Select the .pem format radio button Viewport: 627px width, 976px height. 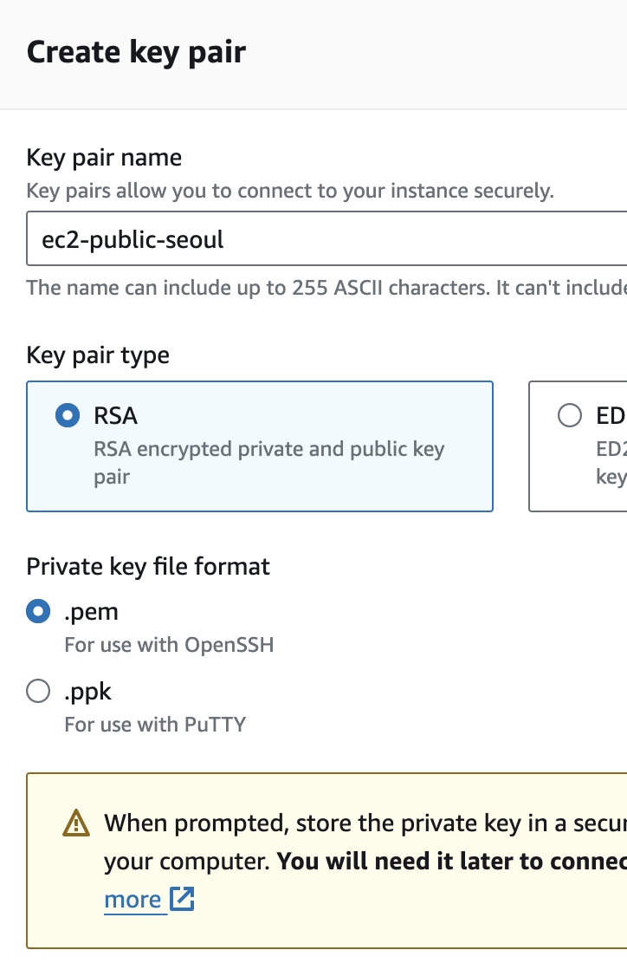38,612
